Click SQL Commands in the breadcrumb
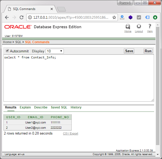The height and width of the screenshot is (159, 162). pyautogui.click(x=37, y=42)
